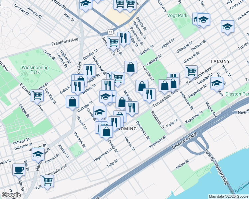249x199 pixels.
Task: Select the Tacony-Palmyra Brg label
Action: 216,166
